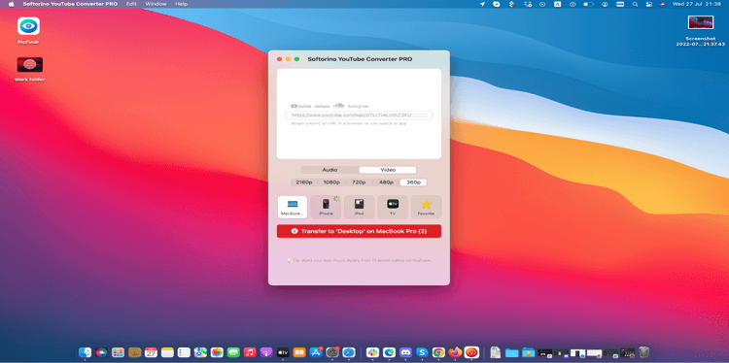Screen dimensions: 729x363
Task: Select the Work folder desktop icon
Action: [29, 69]
